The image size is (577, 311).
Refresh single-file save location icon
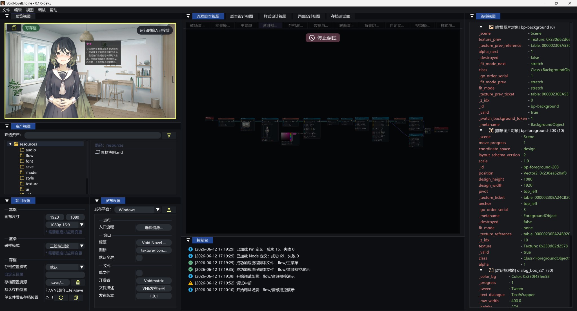pyautogui.click(x=61, y=298)
